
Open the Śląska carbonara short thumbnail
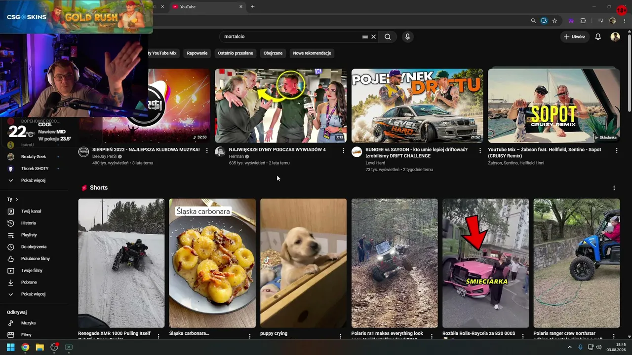click(x=212, y=263)
